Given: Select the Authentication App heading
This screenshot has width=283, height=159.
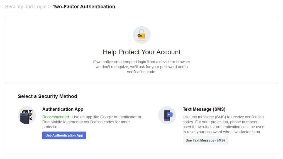Looking at the screenshot, I should coord(63,109).
